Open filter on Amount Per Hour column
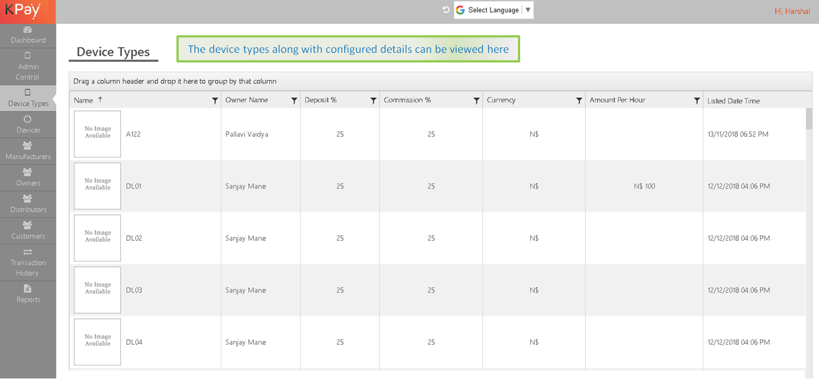The width and height of the screenshot is (819, 379). click(697, 101)
